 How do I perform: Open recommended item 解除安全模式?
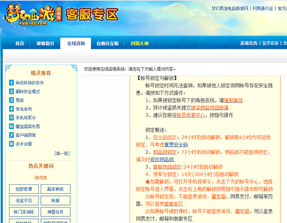[x=28, y=92]
